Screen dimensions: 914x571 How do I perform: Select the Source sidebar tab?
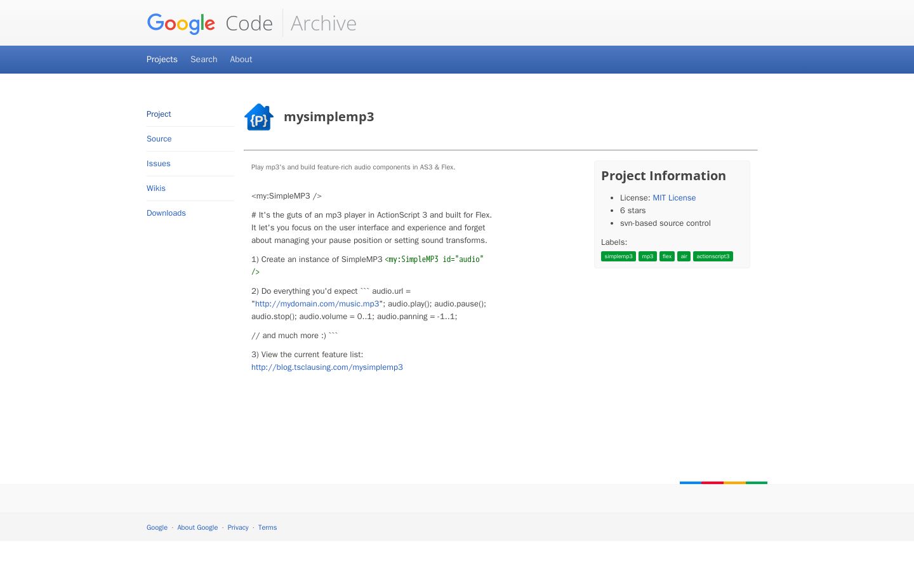(x=159, y=139)
